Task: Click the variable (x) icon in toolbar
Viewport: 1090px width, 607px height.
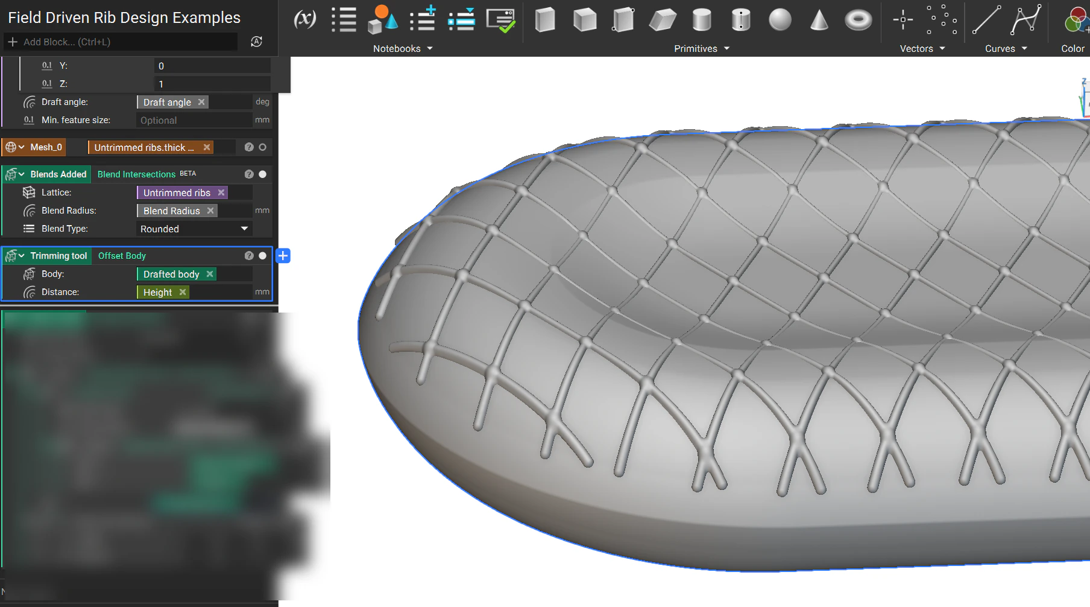Action: 304,19
